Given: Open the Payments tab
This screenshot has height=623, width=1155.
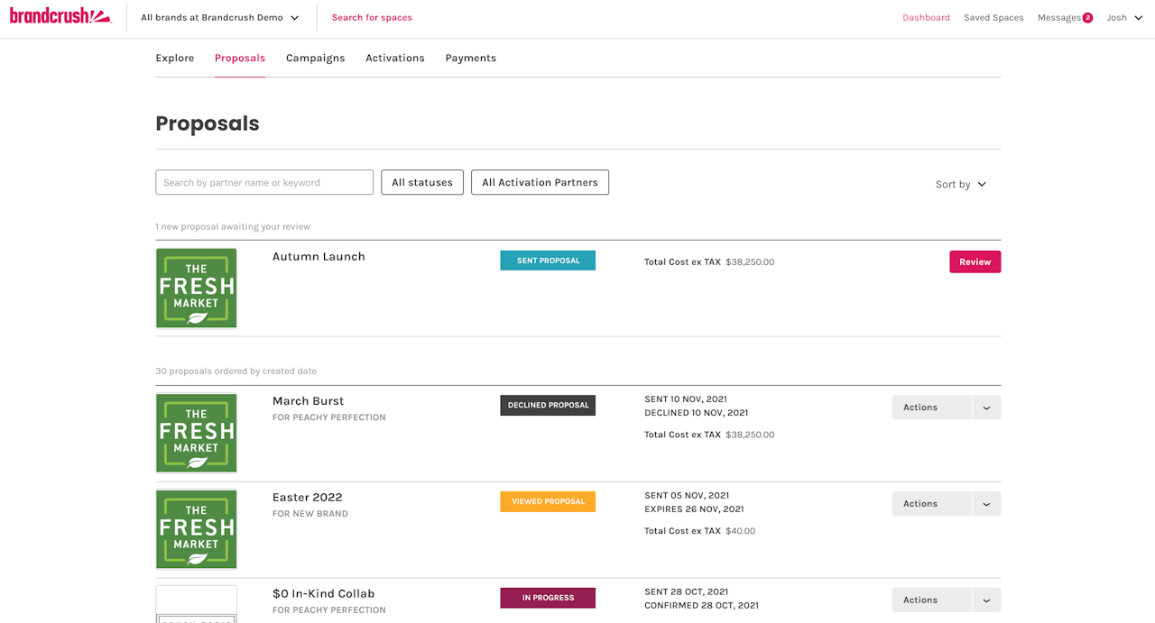Looking at the screenshot, I should [x=470, y=58].
